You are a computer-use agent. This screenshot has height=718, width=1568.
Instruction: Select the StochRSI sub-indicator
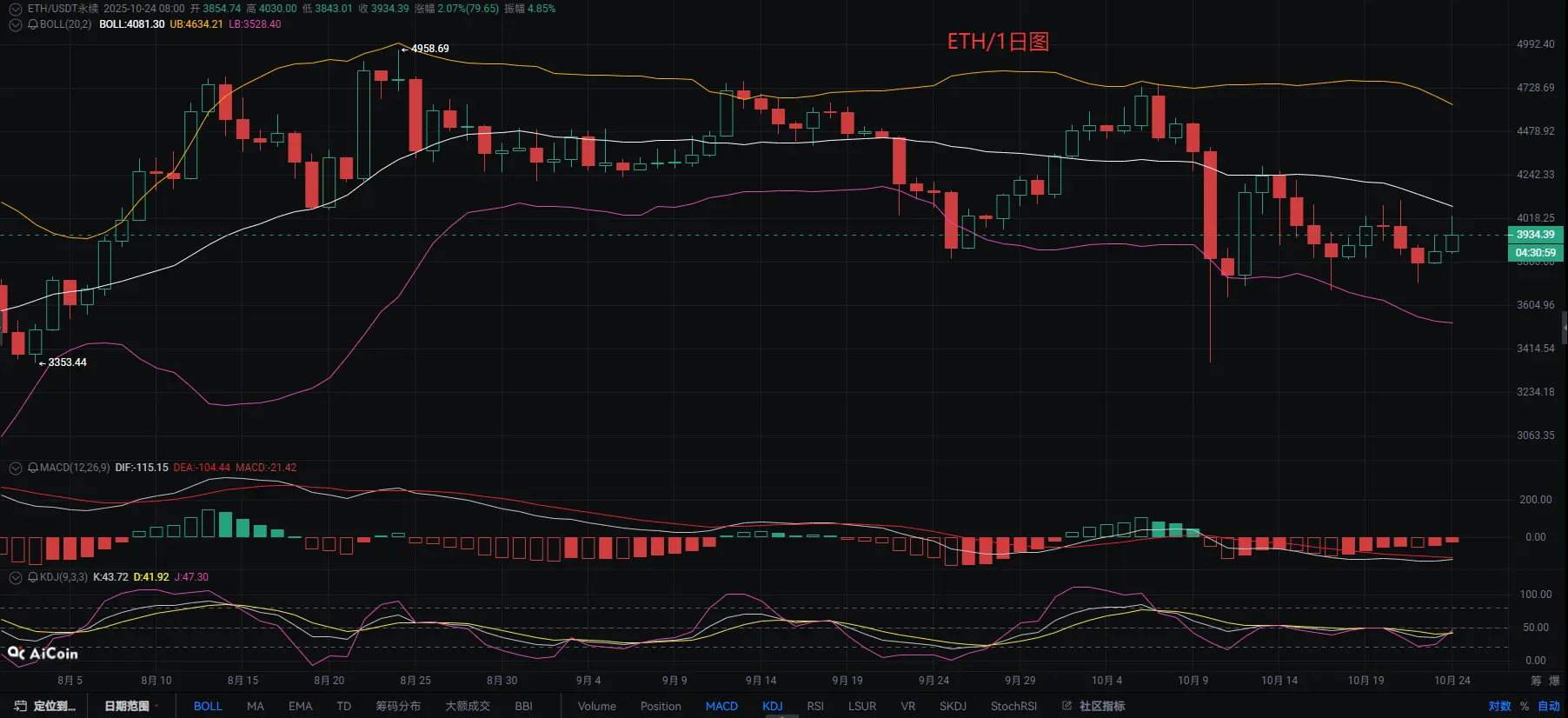click(1013, 706)
